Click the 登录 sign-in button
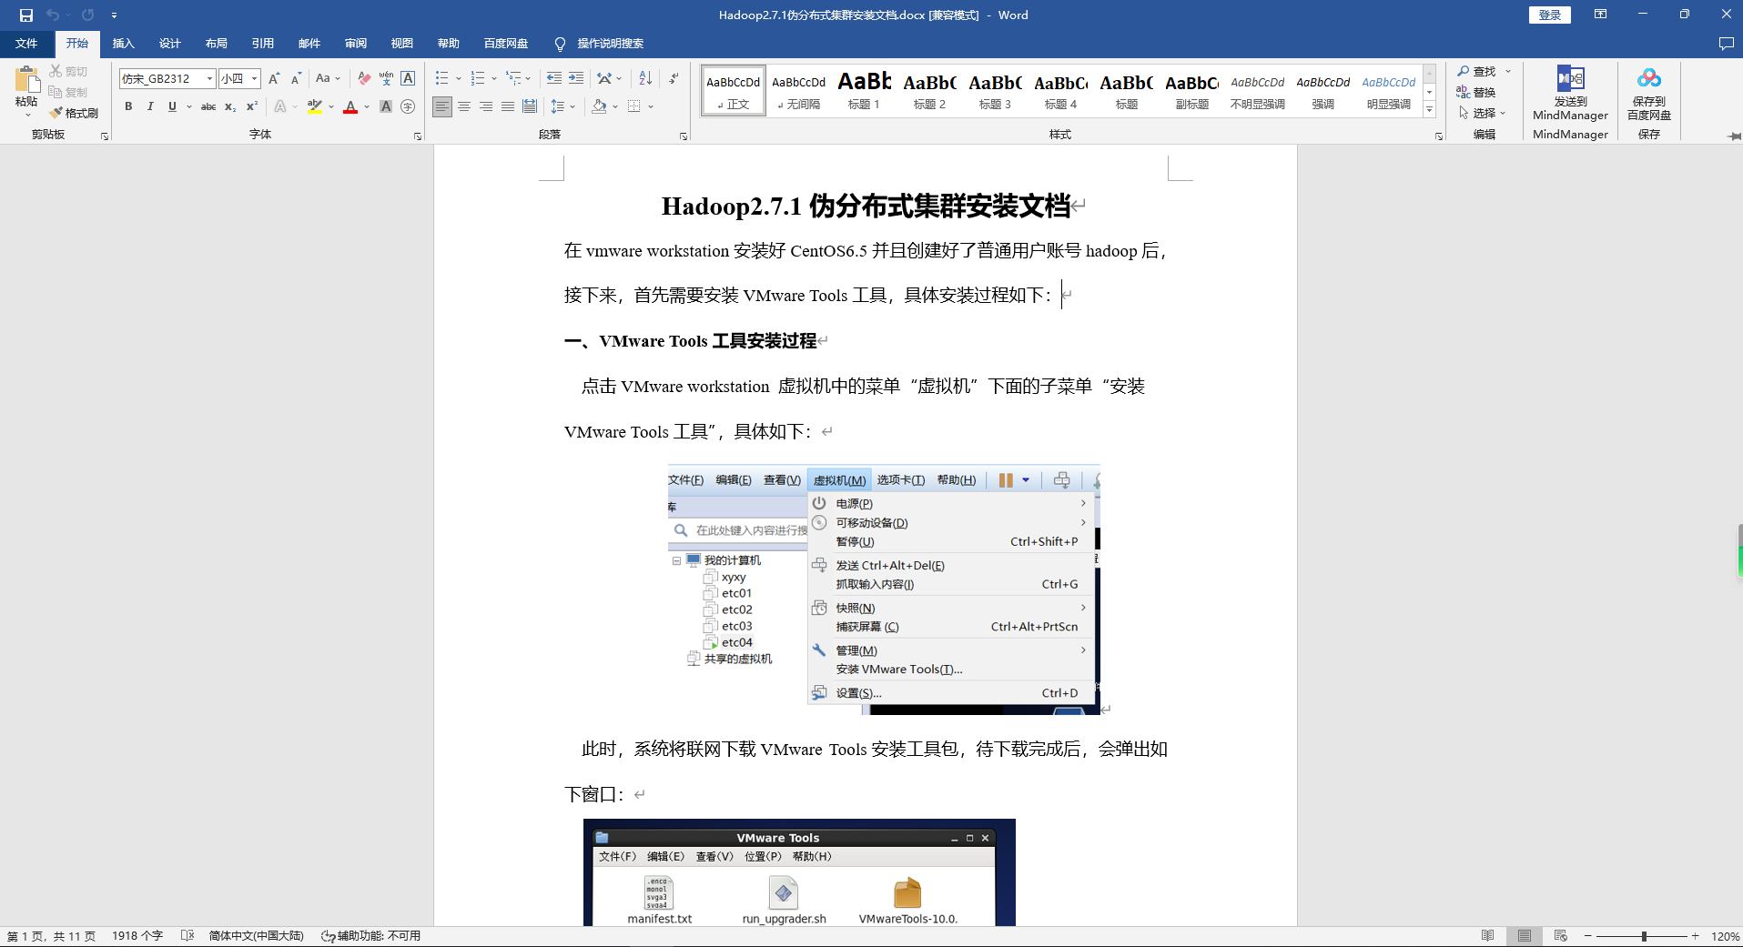The image size is (1743, 947). (1549, 15)
